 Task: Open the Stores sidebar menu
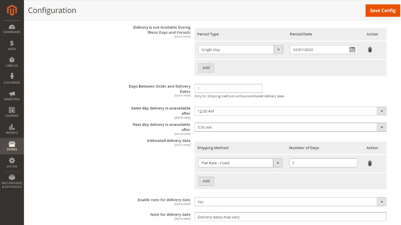12,146
